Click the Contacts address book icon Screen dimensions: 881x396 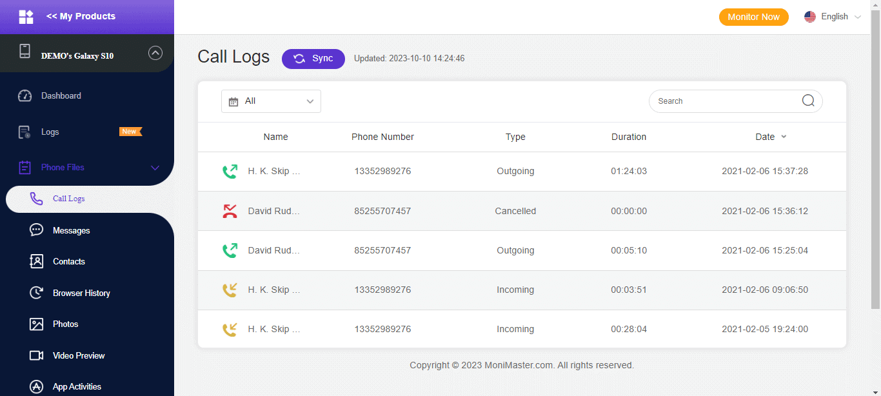(37, 262)
